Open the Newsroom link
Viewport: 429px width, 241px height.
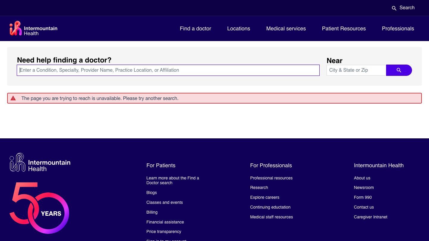click(x=363, y=188)
